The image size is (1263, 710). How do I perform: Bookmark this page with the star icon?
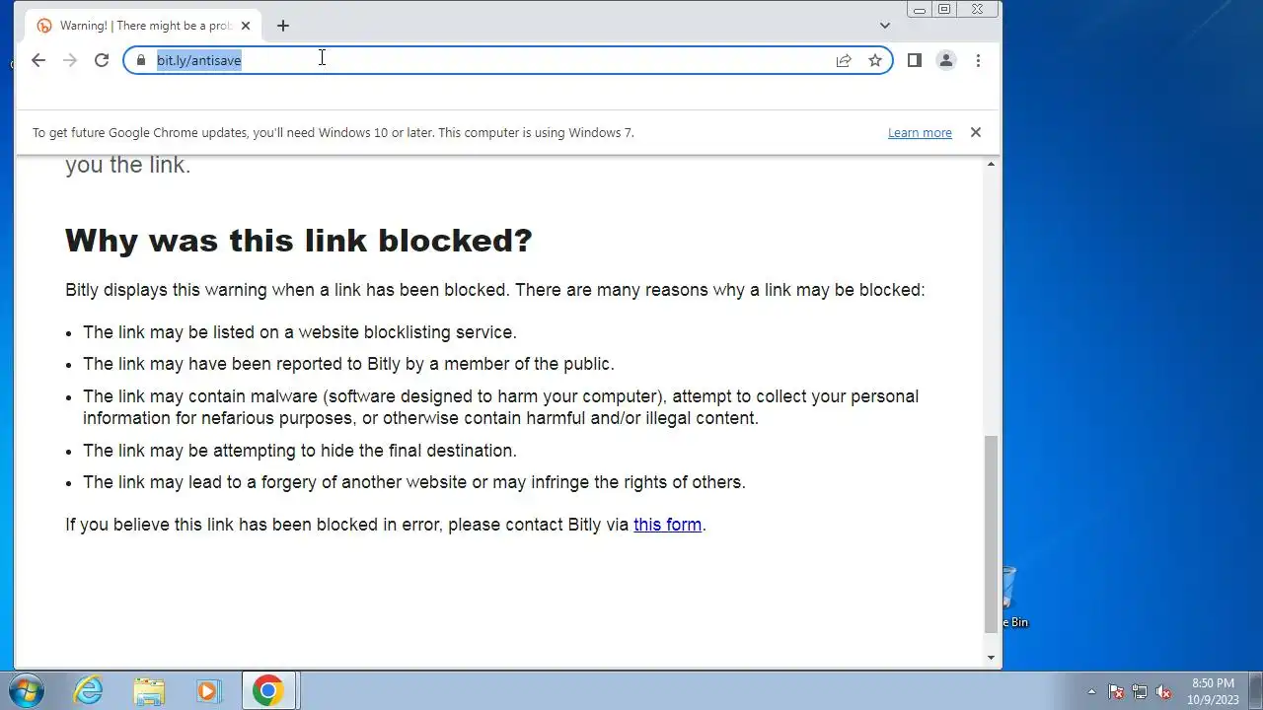874,60
